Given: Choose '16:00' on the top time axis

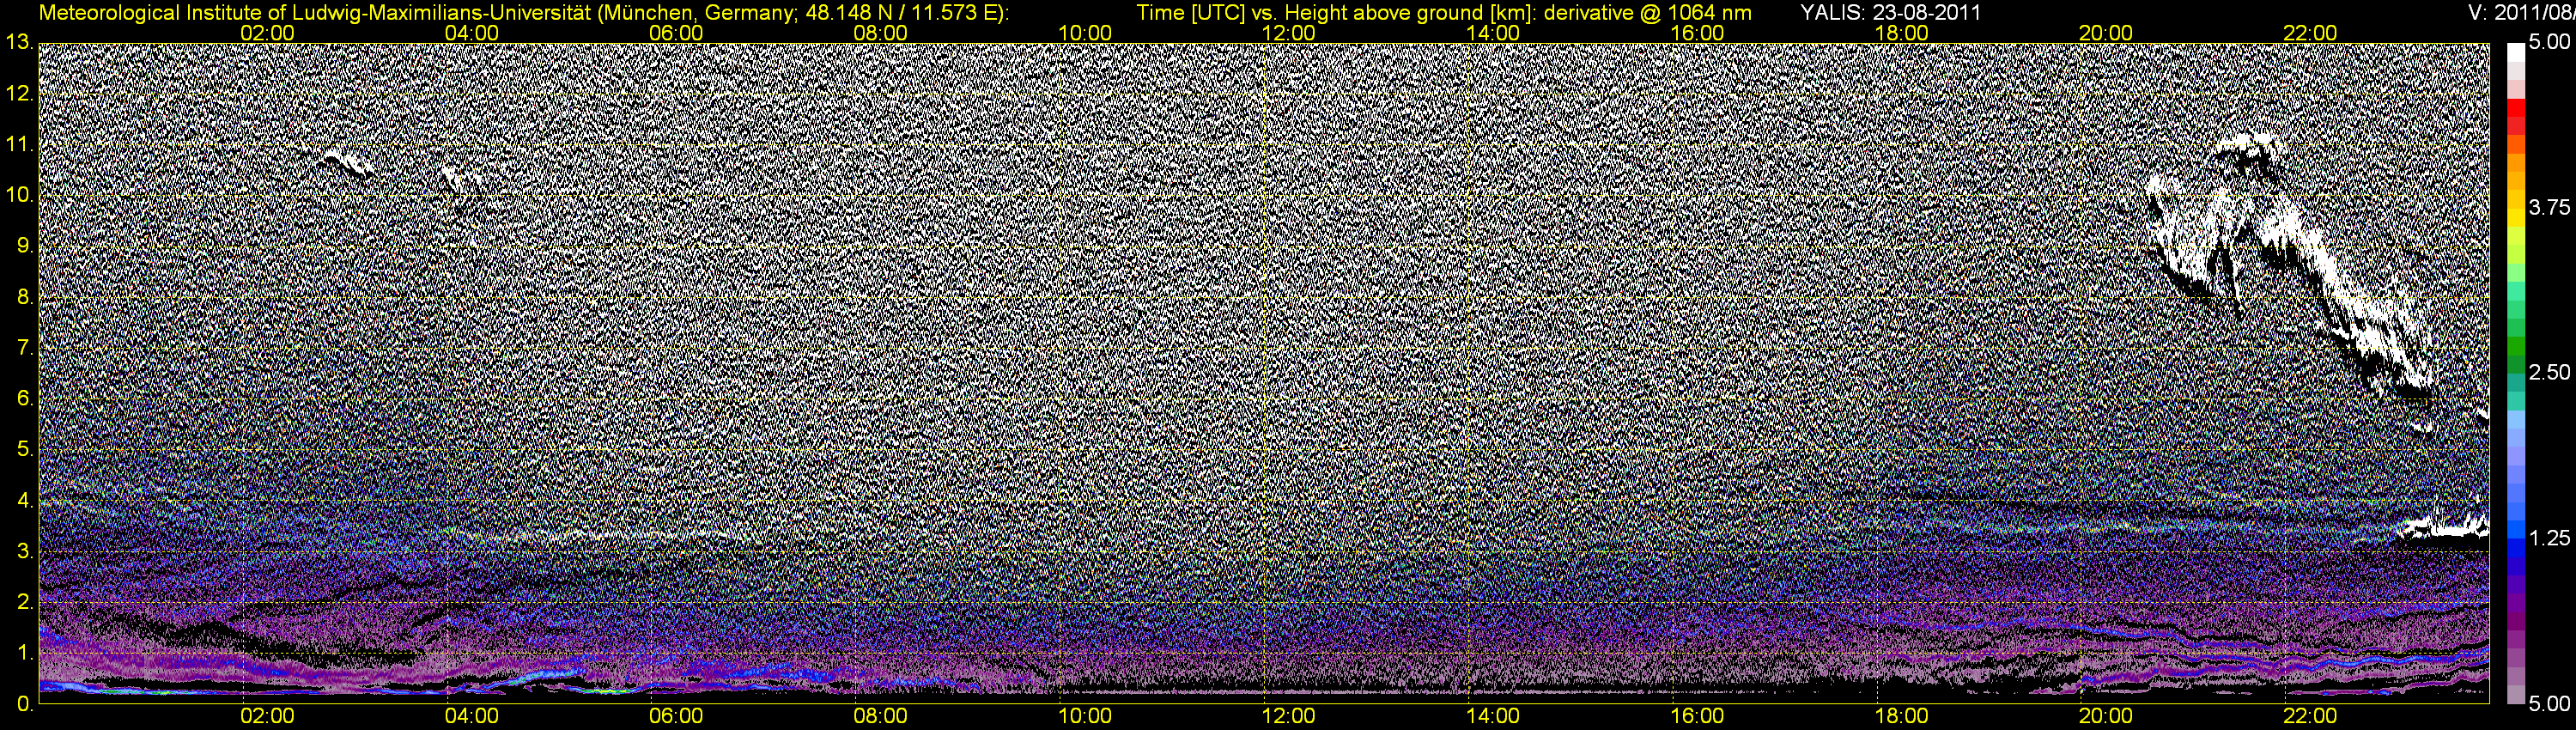Looking at the screenshot, I should pos(1697,33).
